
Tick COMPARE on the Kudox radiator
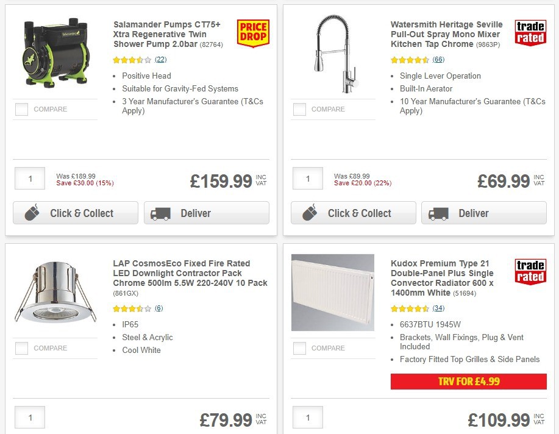click(x=299, y=348)
